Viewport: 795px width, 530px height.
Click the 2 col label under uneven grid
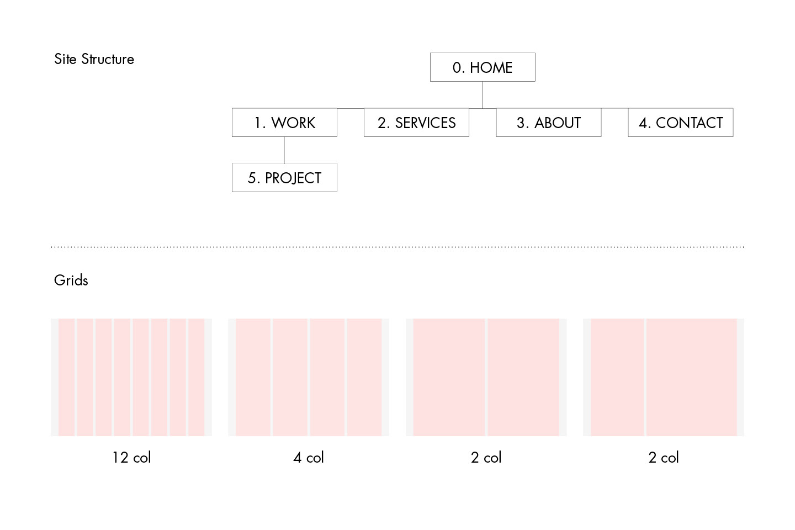tap(664, 458)
